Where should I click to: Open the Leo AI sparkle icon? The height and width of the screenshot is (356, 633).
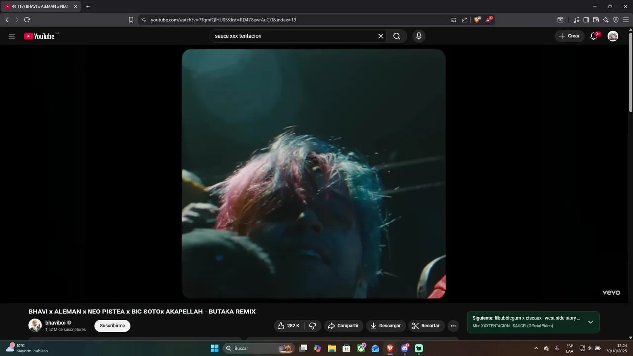coord(606,20)
